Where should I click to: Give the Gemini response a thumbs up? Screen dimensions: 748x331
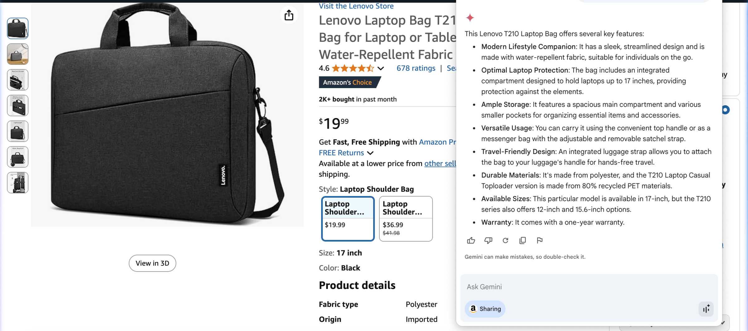pyautogui.click(x=471, y=240)
